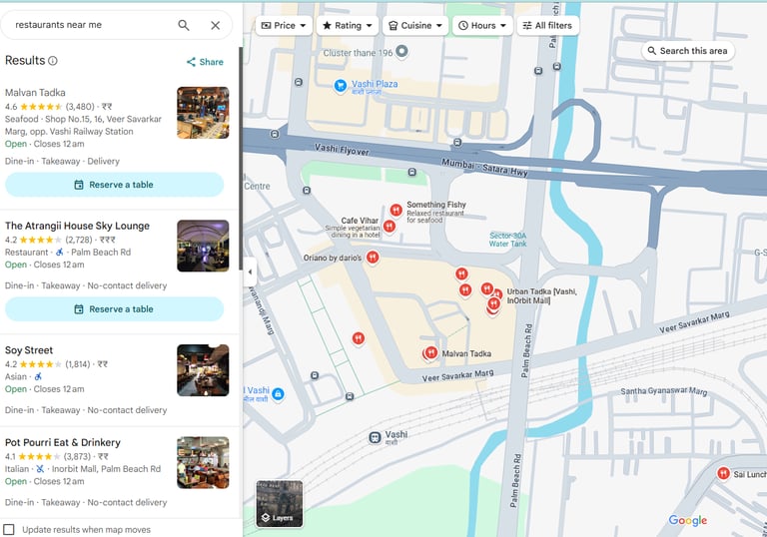Image resolution: width=767 pixels, height=537 pixels.
Task: View Atrangii House Sky Lounge thumbnail
Action: click(203, 246)
